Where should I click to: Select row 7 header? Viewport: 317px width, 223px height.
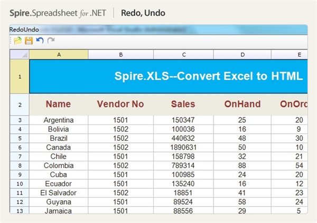[x=20, y=157]
